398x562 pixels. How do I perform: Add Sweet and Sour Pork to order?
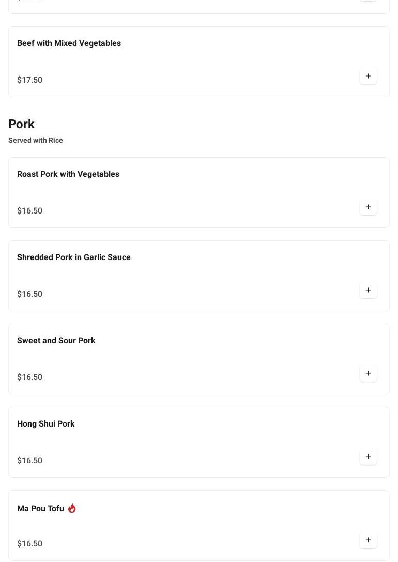368,374
